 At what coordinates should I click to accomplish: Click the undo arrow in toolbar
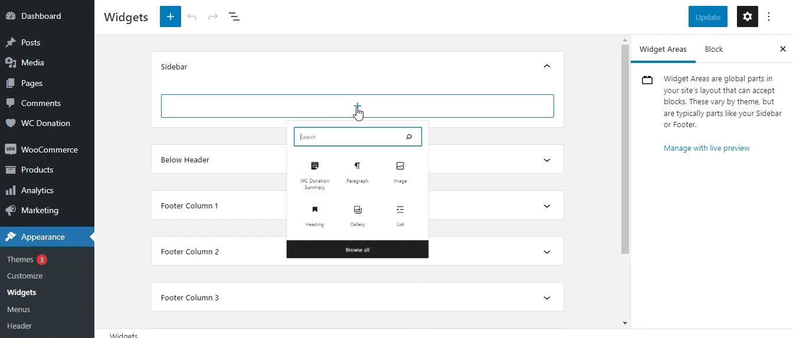192,16
